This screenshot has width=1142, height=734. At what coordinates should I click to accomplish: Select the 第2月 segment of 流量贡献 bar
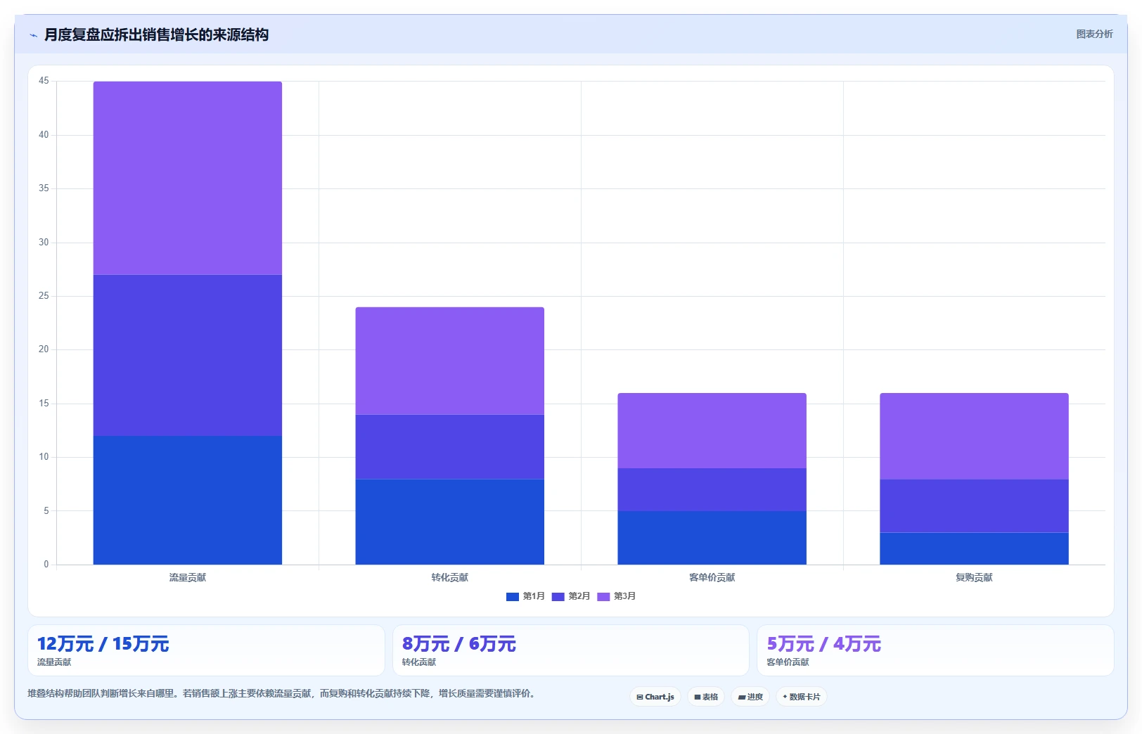click(x=188, y=355)
